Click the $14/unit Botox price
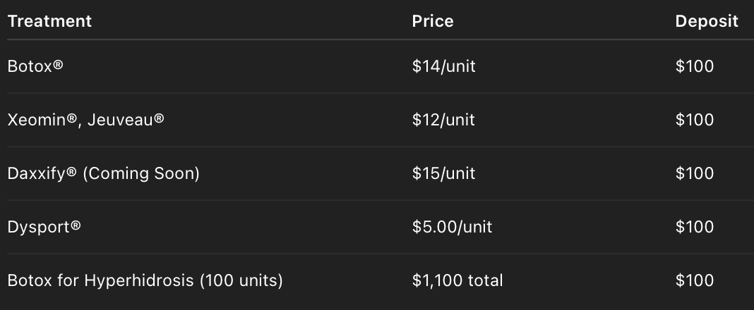 pyautogui.click(x=444, y=66)
